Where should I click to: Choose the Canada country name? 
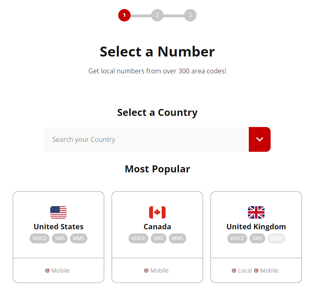157,226
